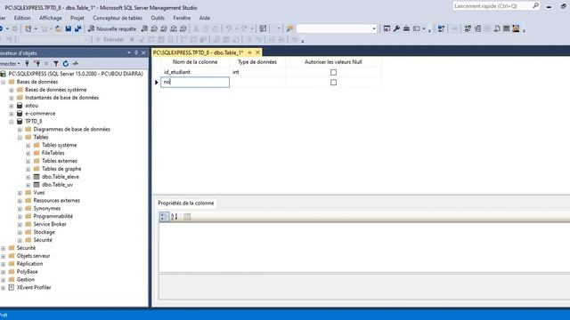Open the Outils menu

tap(158, 18)
